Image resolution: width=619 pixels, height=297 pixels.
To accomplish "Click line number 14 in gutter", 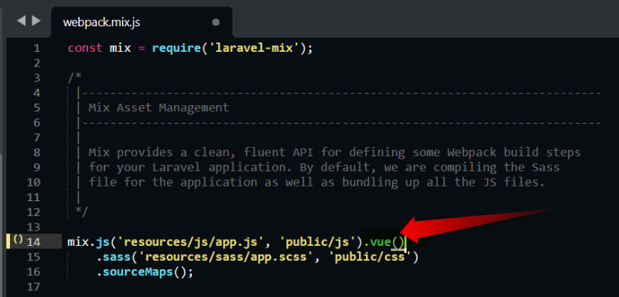I will tap(33, 242).
